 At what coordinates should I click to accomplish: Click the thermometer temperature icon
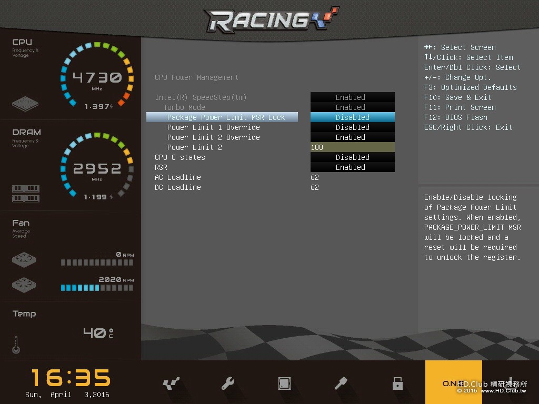point(16,345)
